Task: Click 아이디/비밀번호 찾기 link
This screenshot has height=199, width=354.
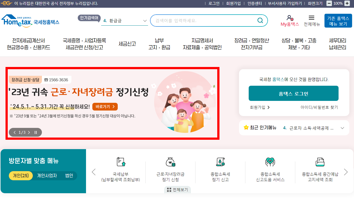Action: click(x=319, y=107)
